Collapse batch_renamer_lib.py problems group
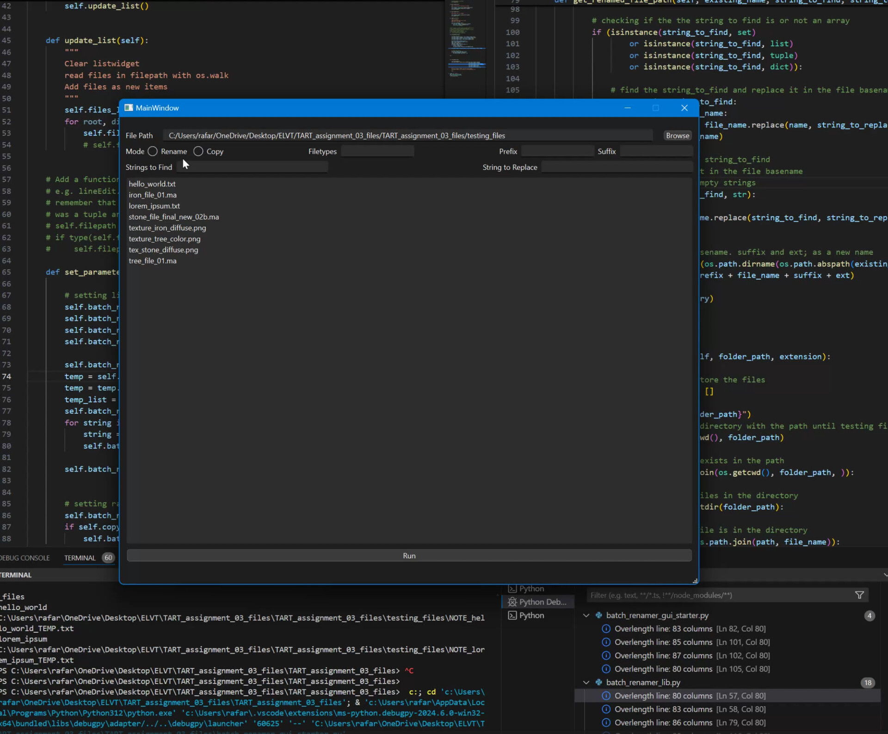The height and width of the screenshot is (734, 888). pos(586,682)
